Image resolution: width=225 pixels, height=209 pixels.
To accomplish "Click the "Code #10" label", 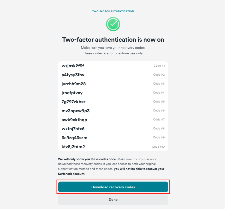I will tap(158, 147).
